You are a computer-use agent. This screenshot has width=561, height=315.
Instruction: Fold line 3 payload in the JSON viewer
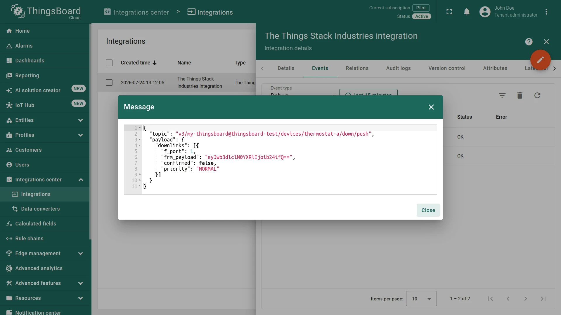point(140,140)
